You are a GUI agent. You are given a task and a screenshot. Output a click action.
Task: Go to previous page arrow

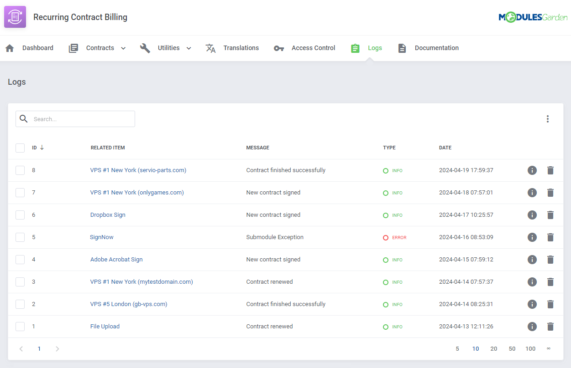pyautogui.click(x=21, y=349)
